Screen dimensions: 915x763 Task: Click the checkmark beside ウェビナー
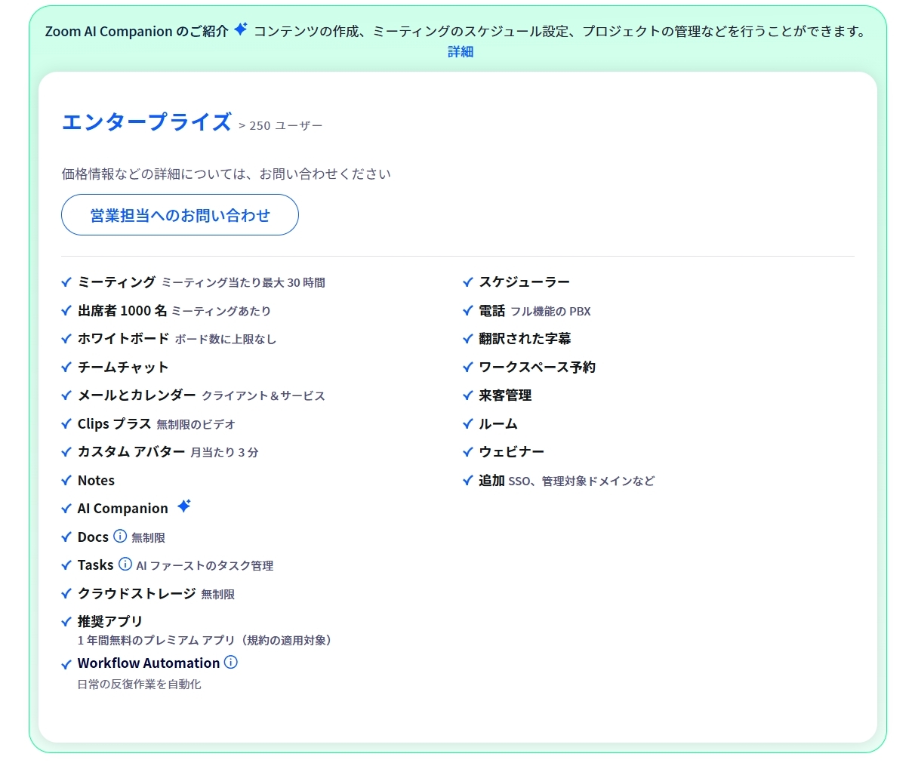[468, 452]
